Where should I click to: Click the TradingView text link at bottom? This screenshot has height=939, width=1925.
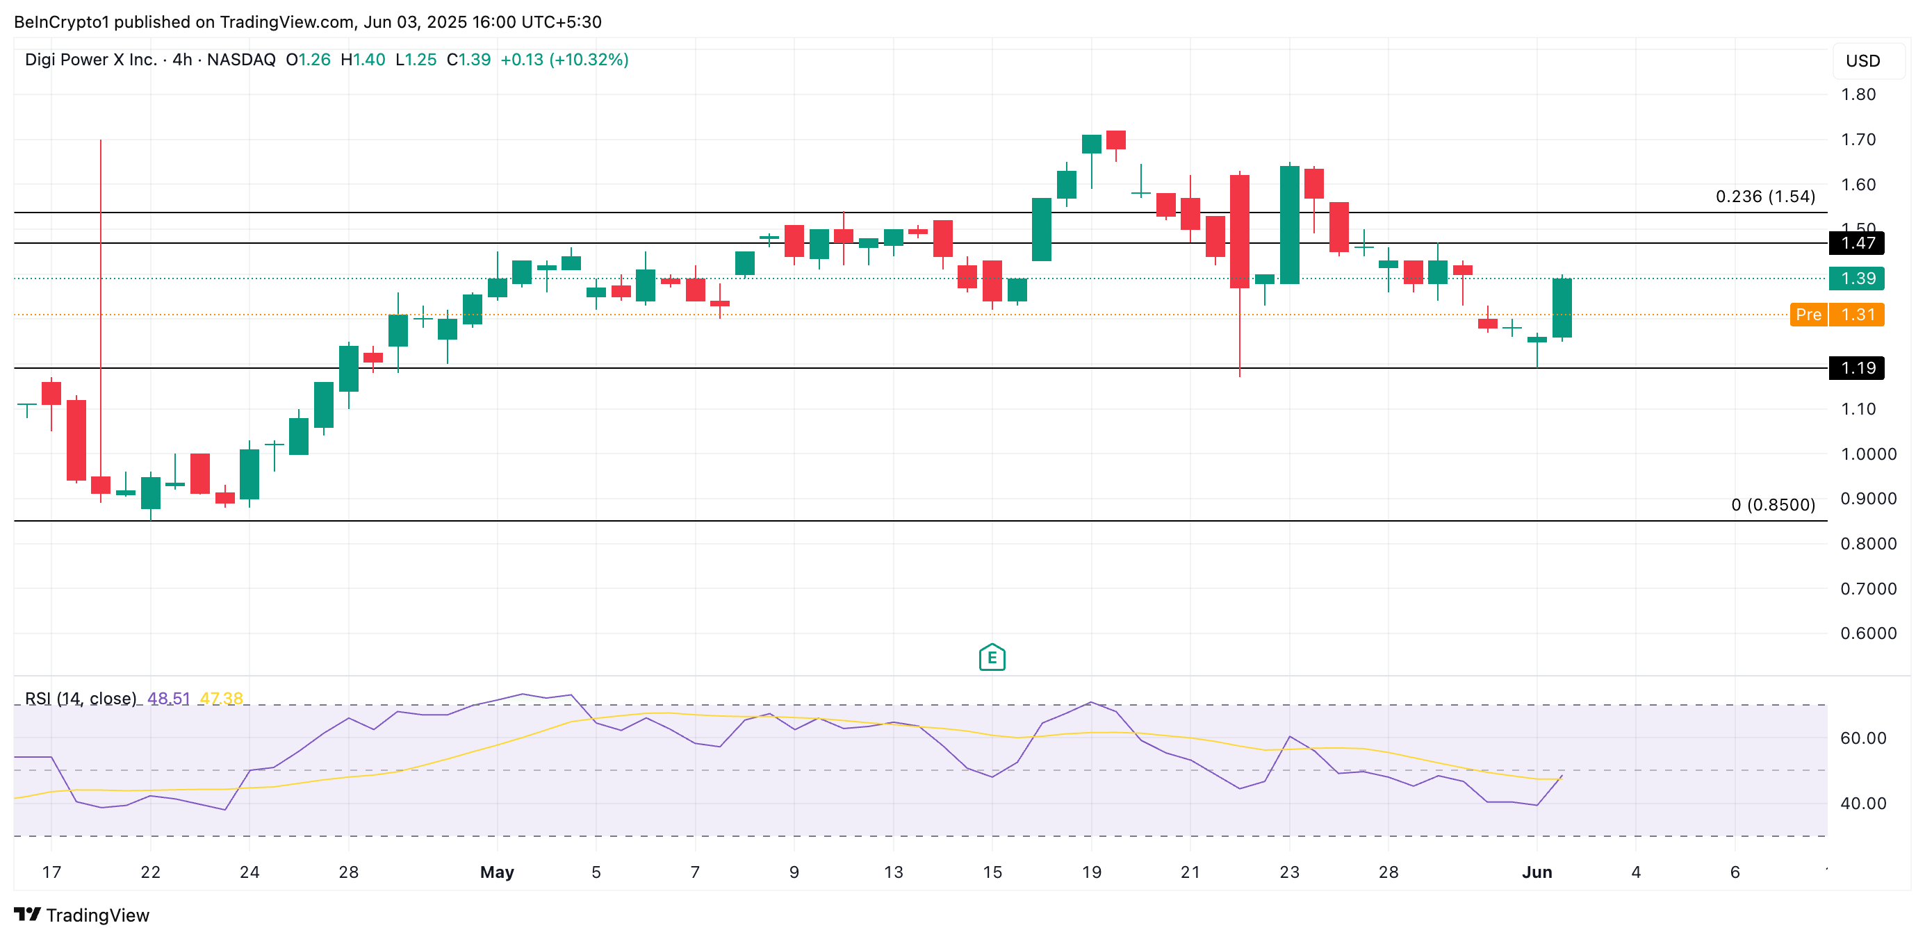tap(97, 915)
